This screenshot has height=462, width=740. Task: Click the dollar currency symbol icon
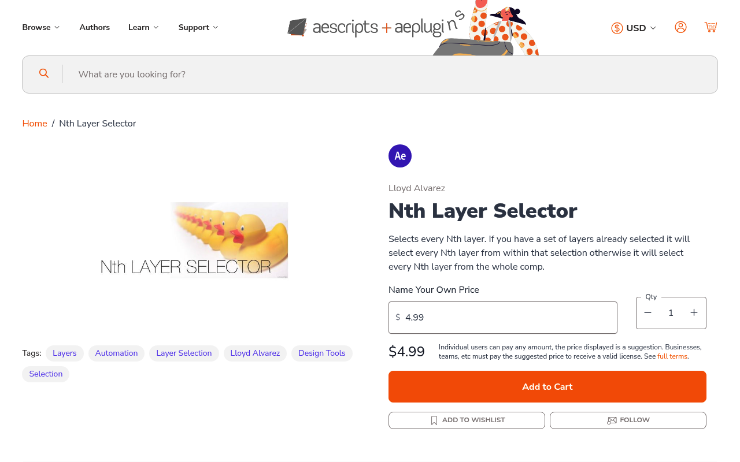tap(617, 27)
